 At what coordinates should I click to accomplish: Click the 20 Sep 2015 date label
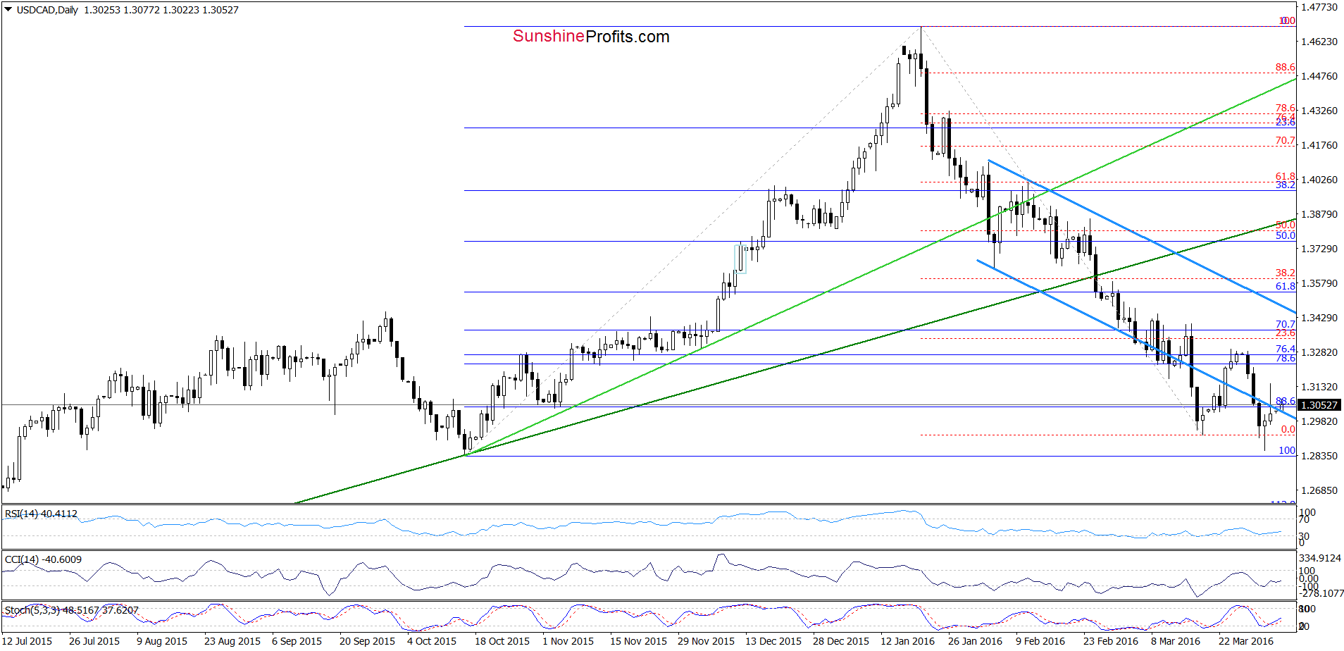367,641
